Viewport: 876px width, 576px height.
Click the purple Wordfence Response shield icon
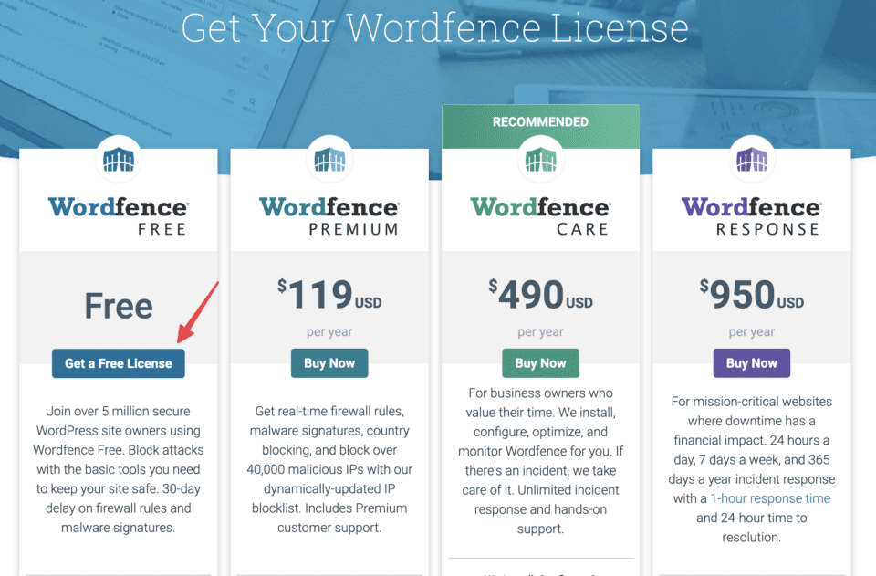click(751, 161)
